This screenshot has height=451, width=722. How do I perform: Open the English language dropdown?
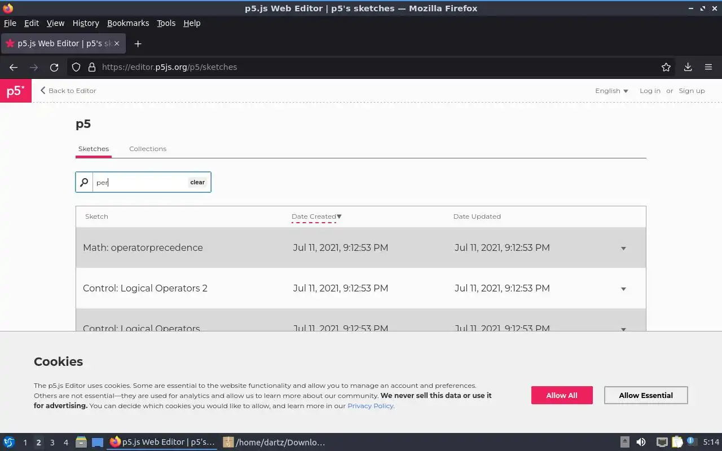click(611, 91)
